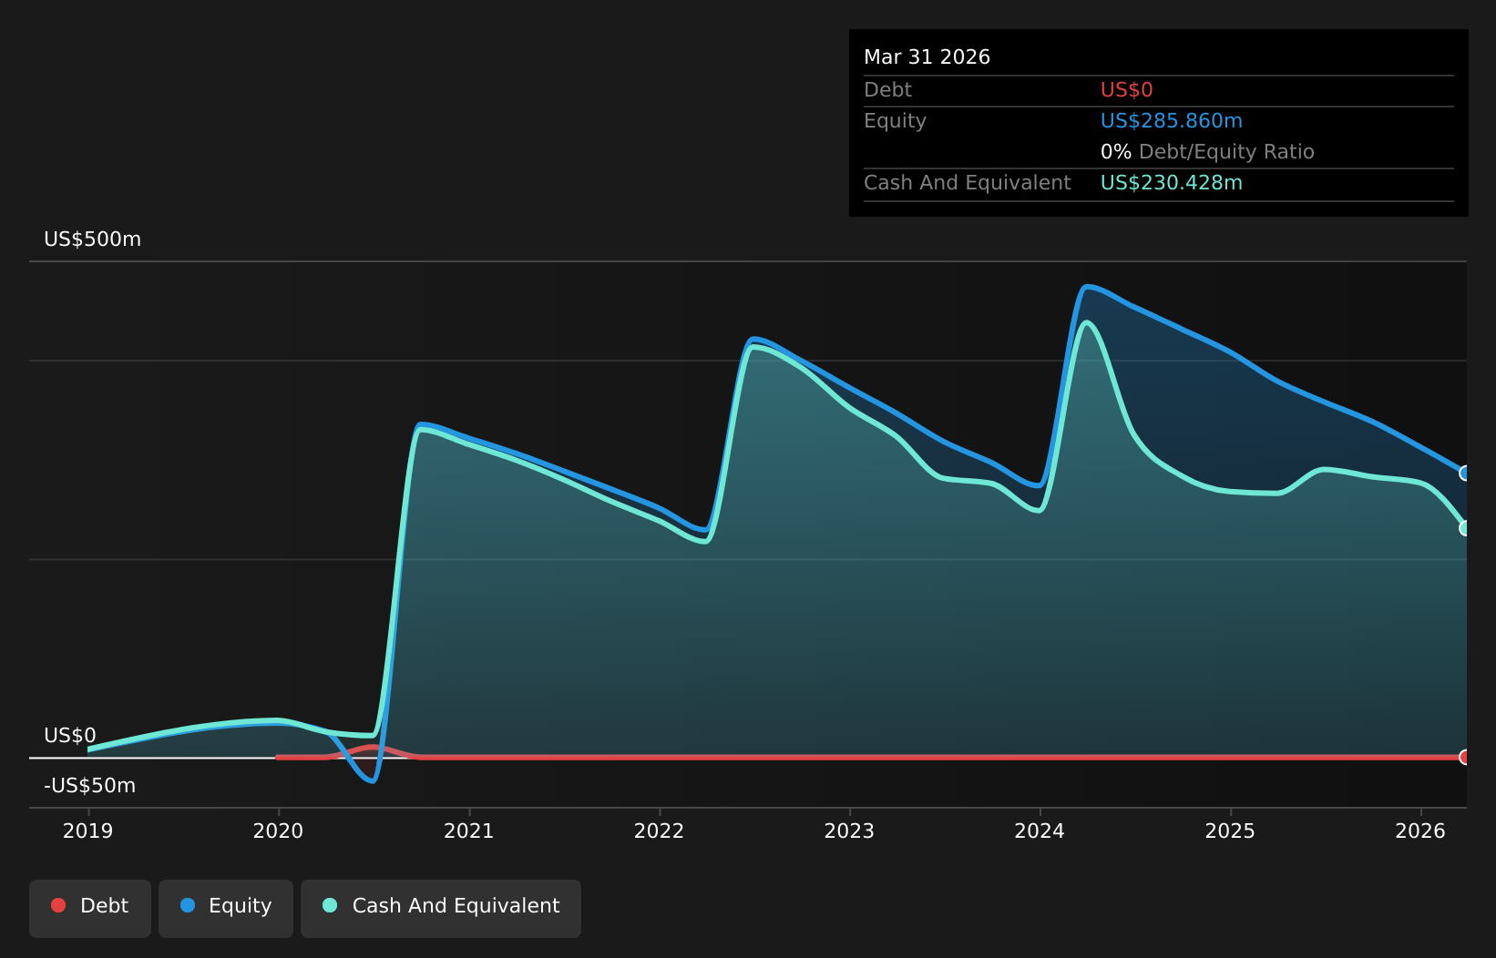Screen dimensions: 1496x958
Task: Click the 2022 x-axis label
Action: click(x=659, y=831)
